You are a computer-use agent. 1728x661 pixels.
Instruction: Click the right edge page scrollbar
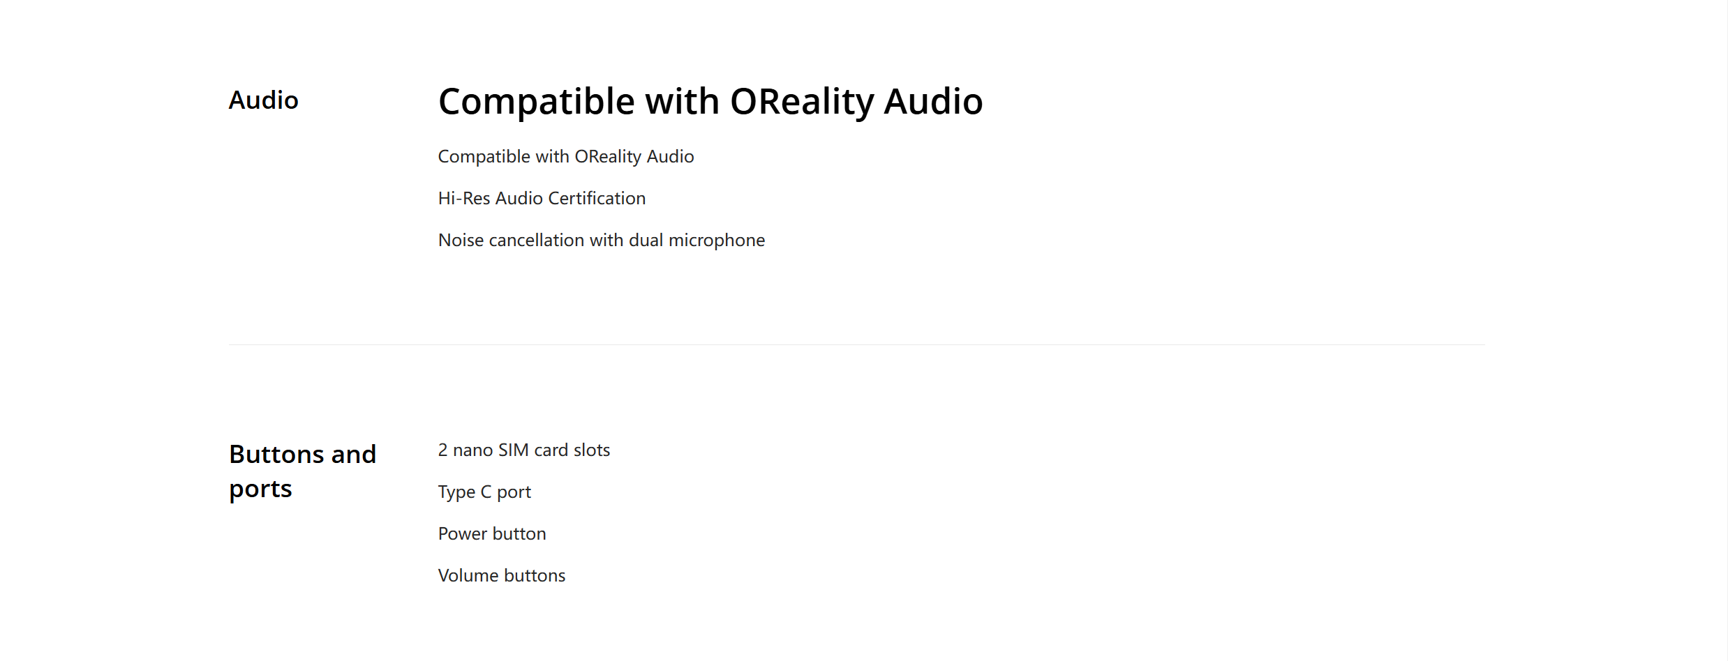coord(1727,330)
